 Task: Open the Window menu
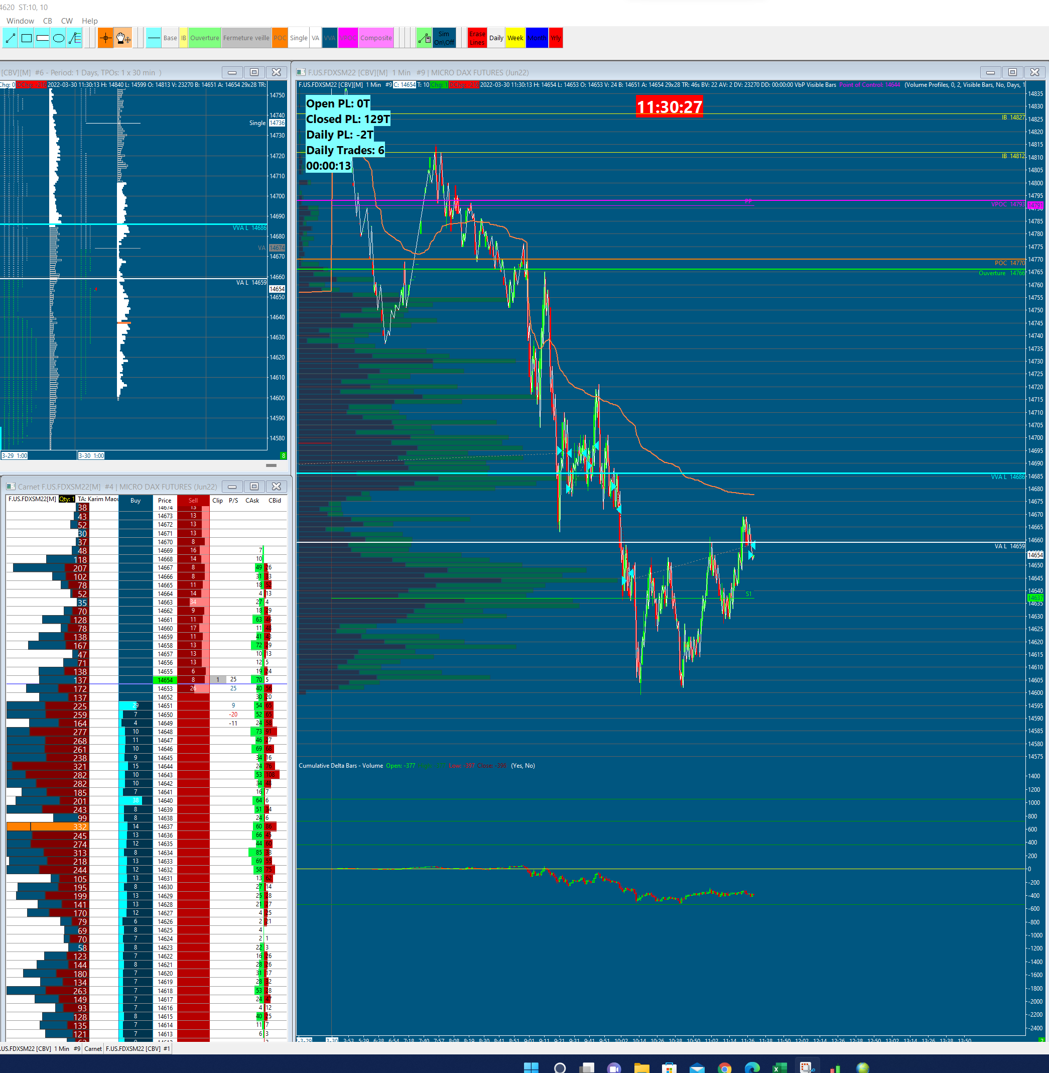21,21
